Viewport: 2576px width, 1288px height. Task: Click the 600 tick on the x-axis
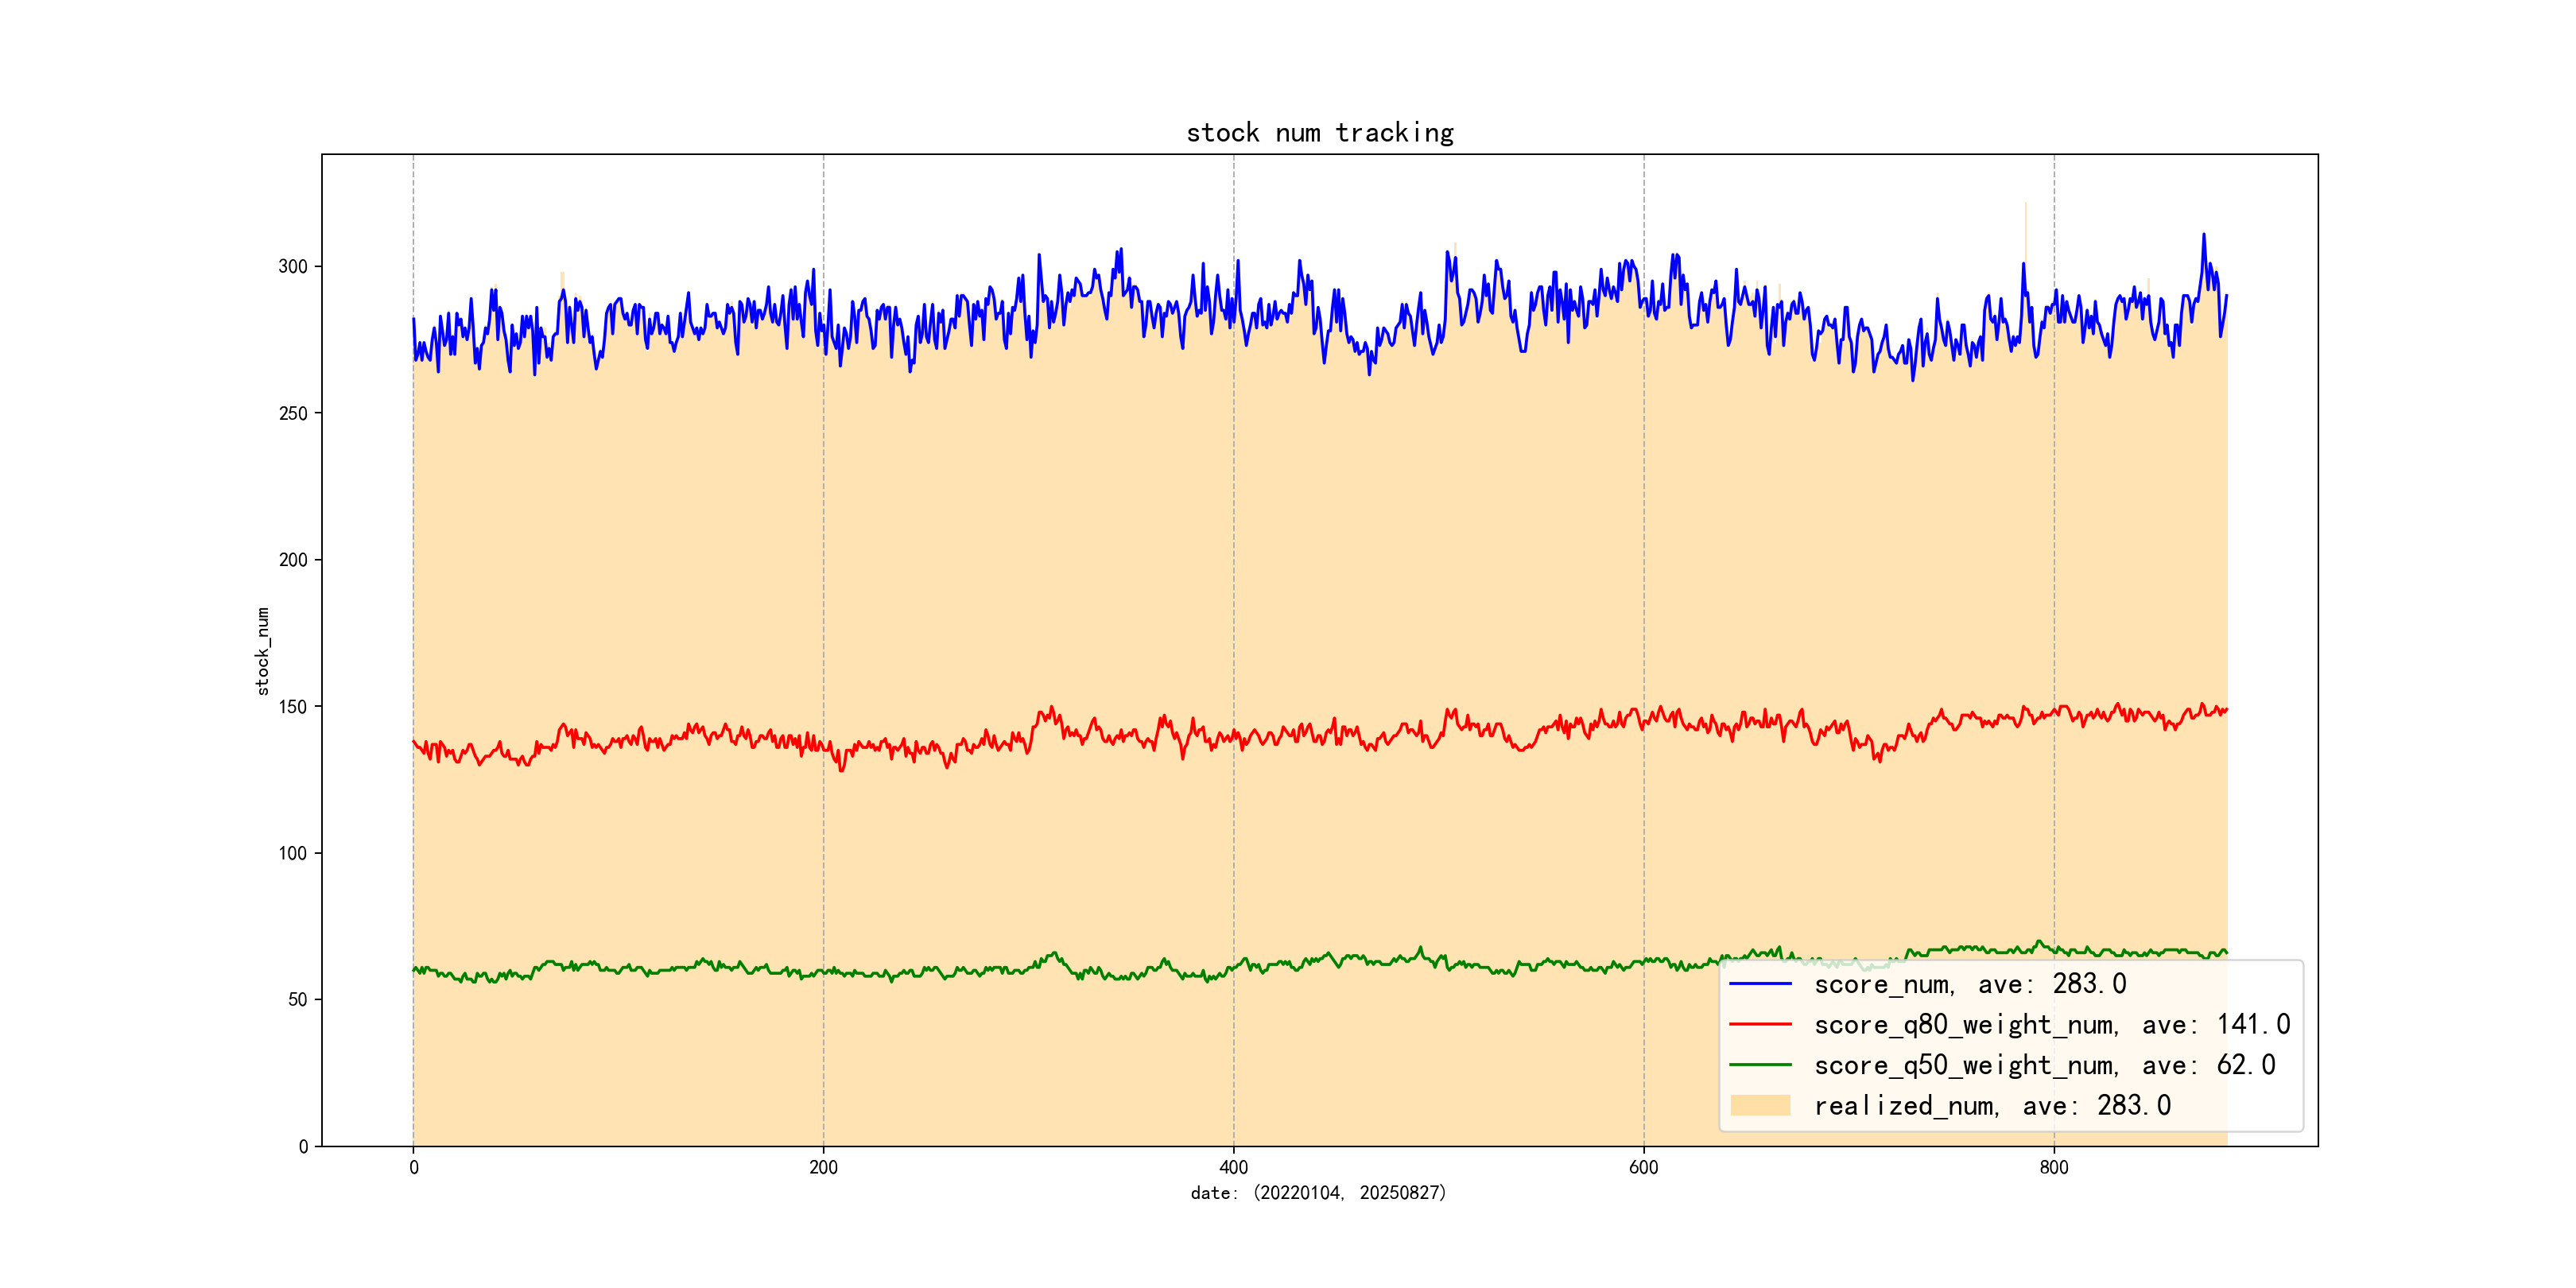1643,1168
